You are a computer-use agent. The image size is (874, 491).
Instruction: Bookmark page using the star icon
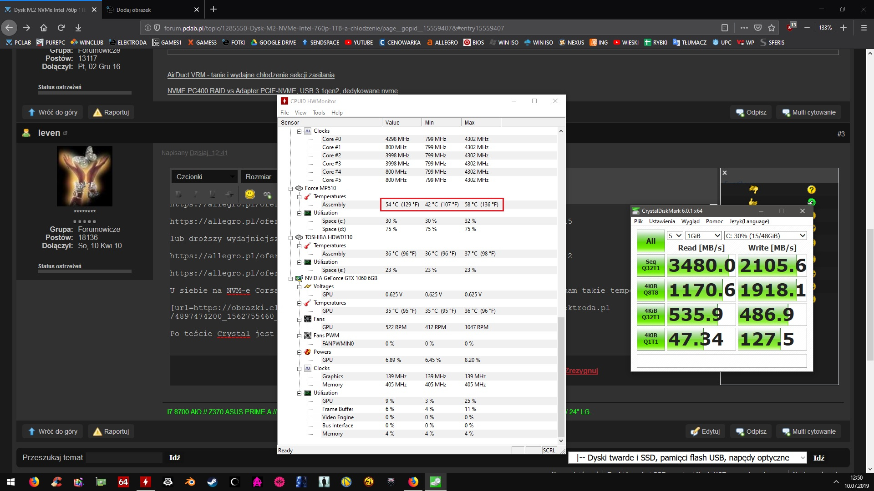772,28
